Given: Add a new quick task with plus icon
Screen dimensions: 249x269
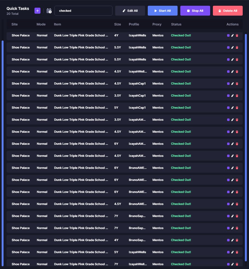Looking at the screenshot, I should (x=37, y=11).
